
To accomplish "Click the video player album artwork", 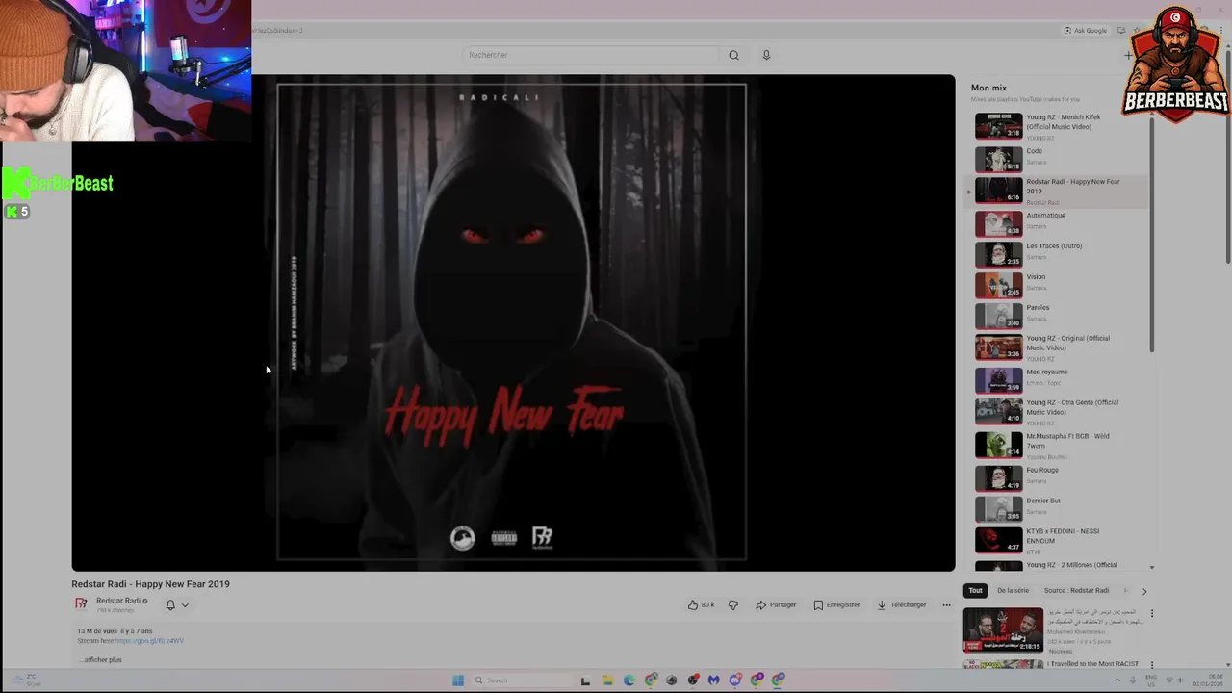I will [511, 322].
